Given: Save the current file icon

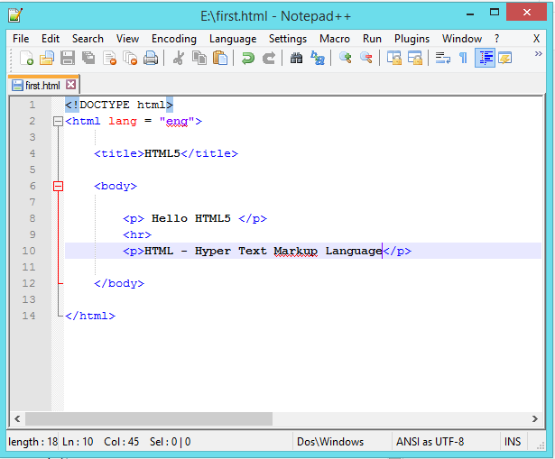Looking at the screenshot, I should tap(68, 58).
